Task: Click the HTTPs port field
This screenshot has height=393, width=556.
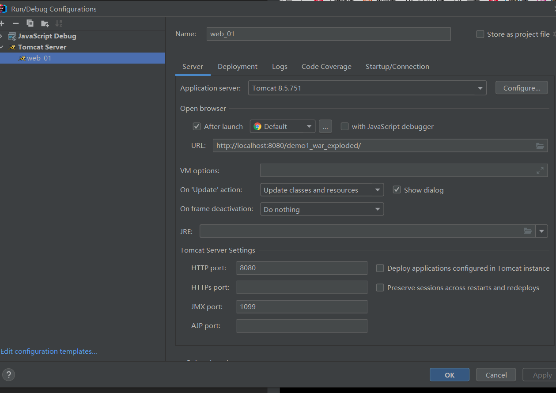Action: pyautogui.click(x=302, y=287)
